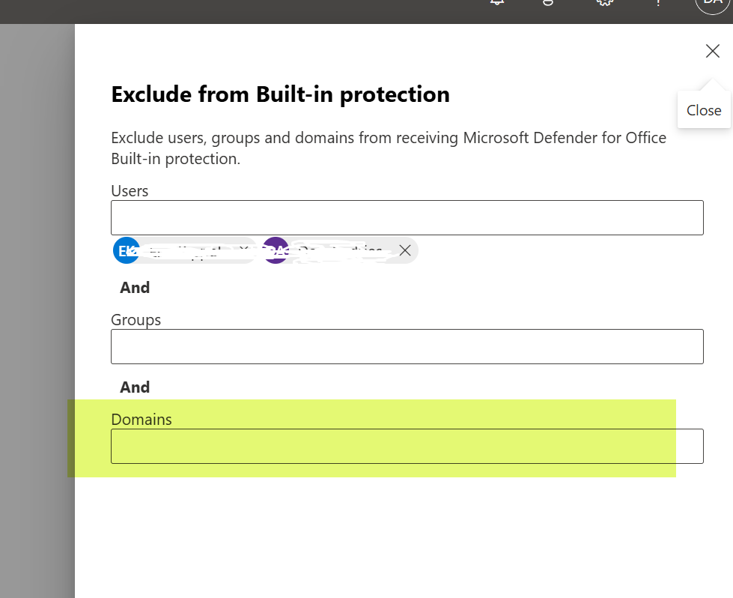The height and width of the screenshot is (598, 733).
Task: Click the blue EK avatar on first user chip
Action: coord(126,250)
